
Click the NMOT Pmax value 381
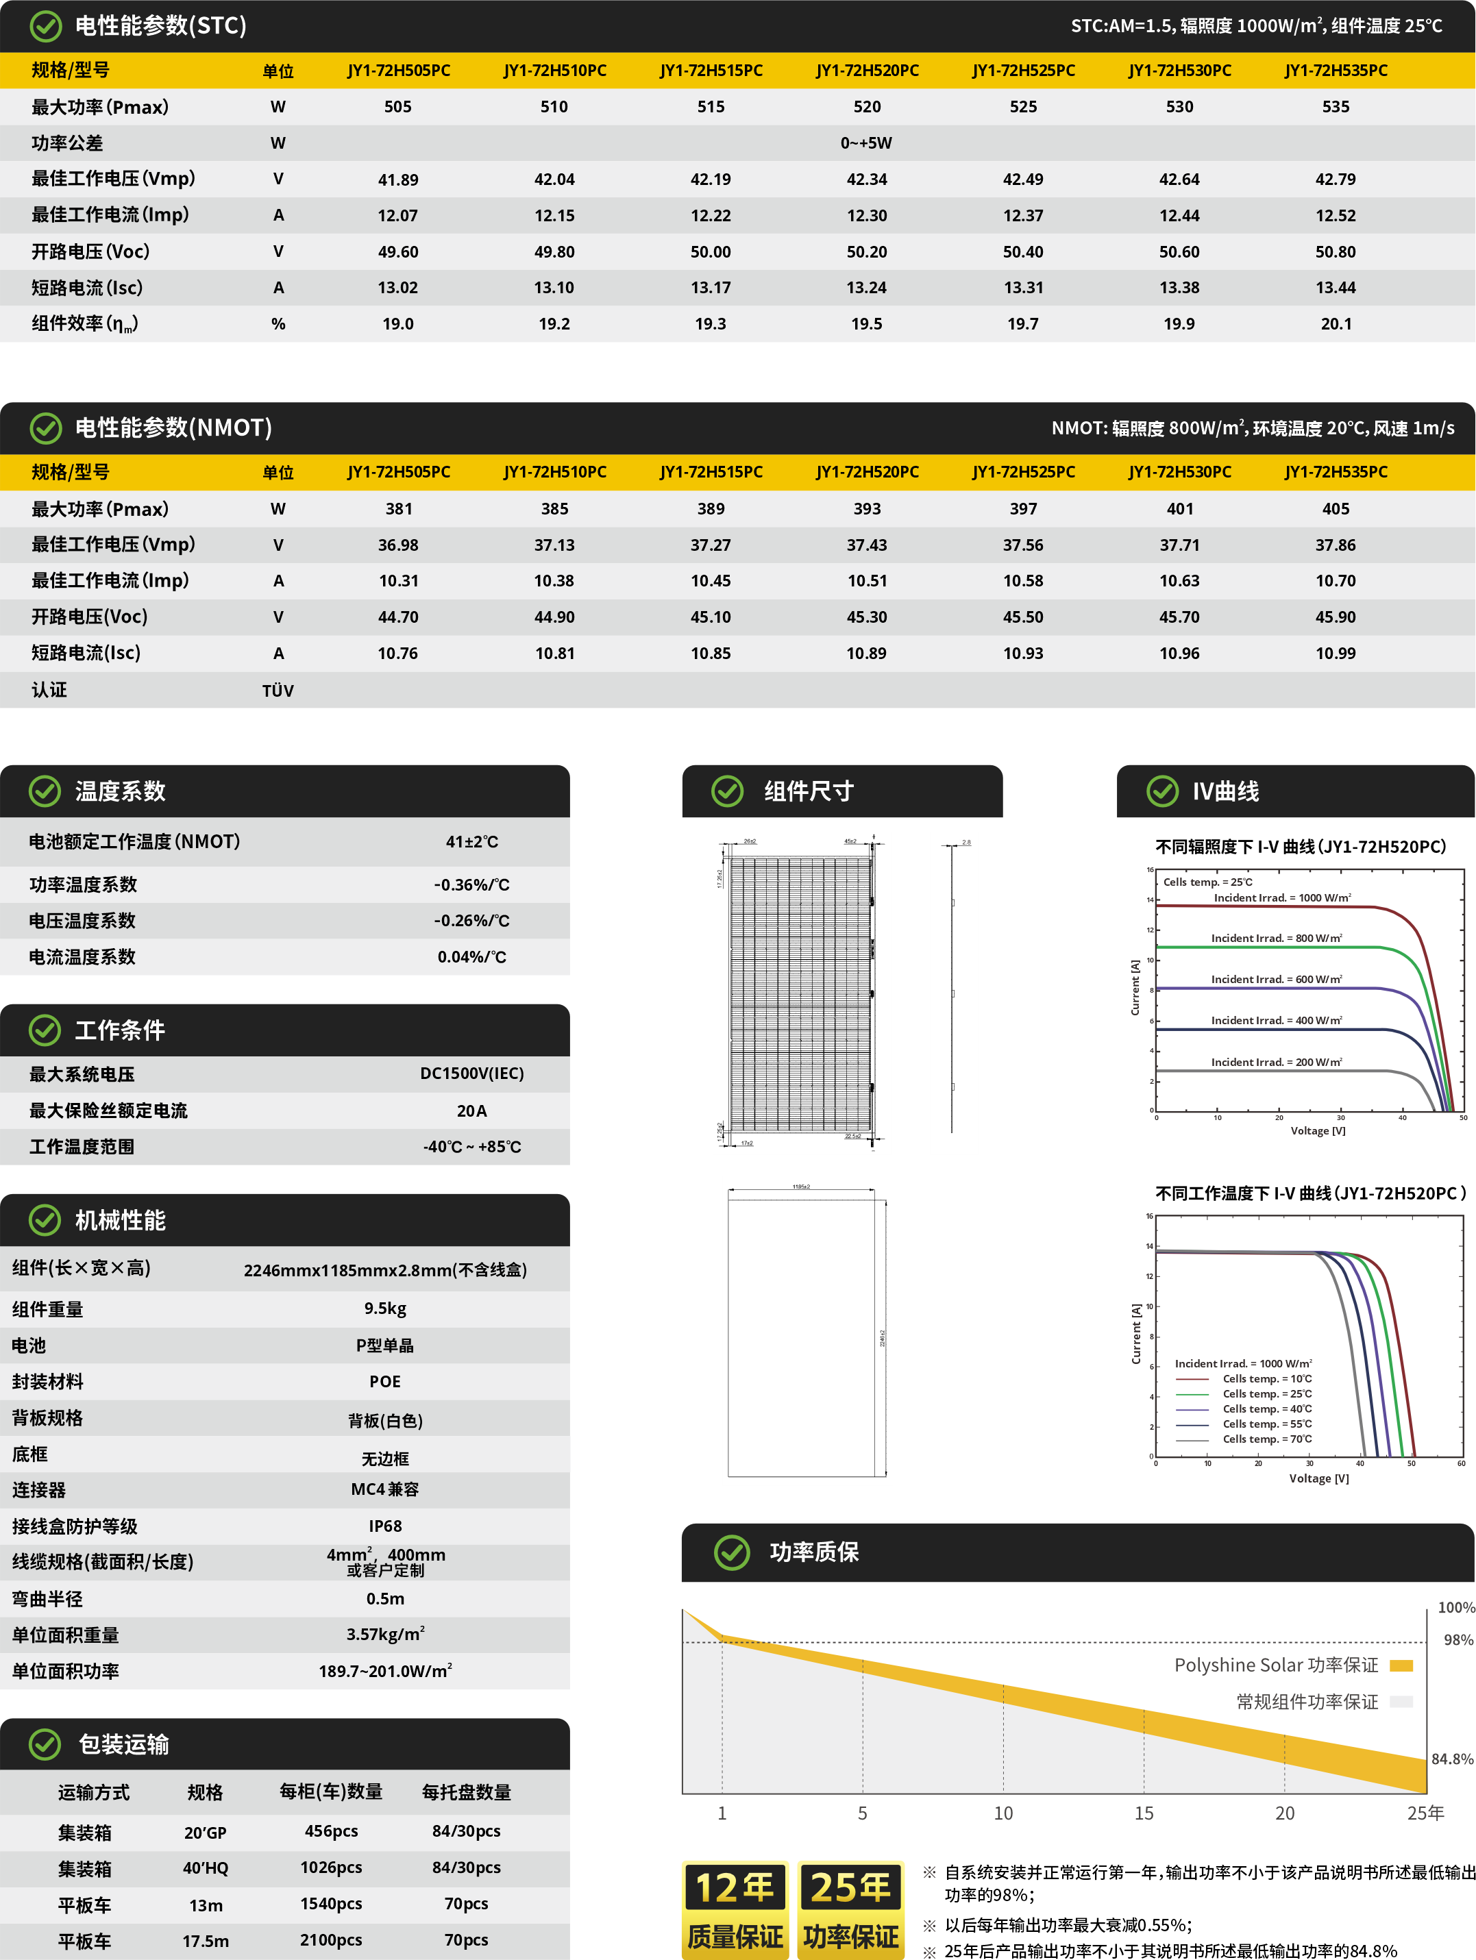[x=399, y=510]
